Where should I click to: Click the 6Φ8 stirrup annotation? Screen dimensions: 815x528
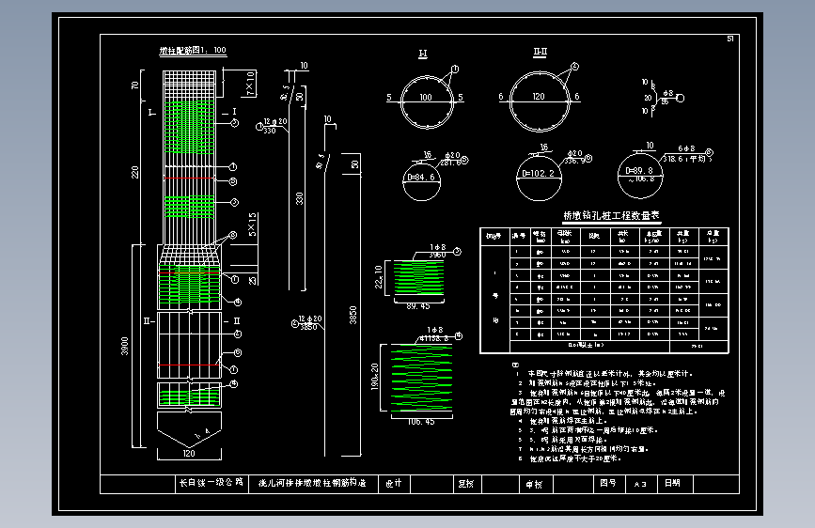pyautogui.click(x=686, y=148)
